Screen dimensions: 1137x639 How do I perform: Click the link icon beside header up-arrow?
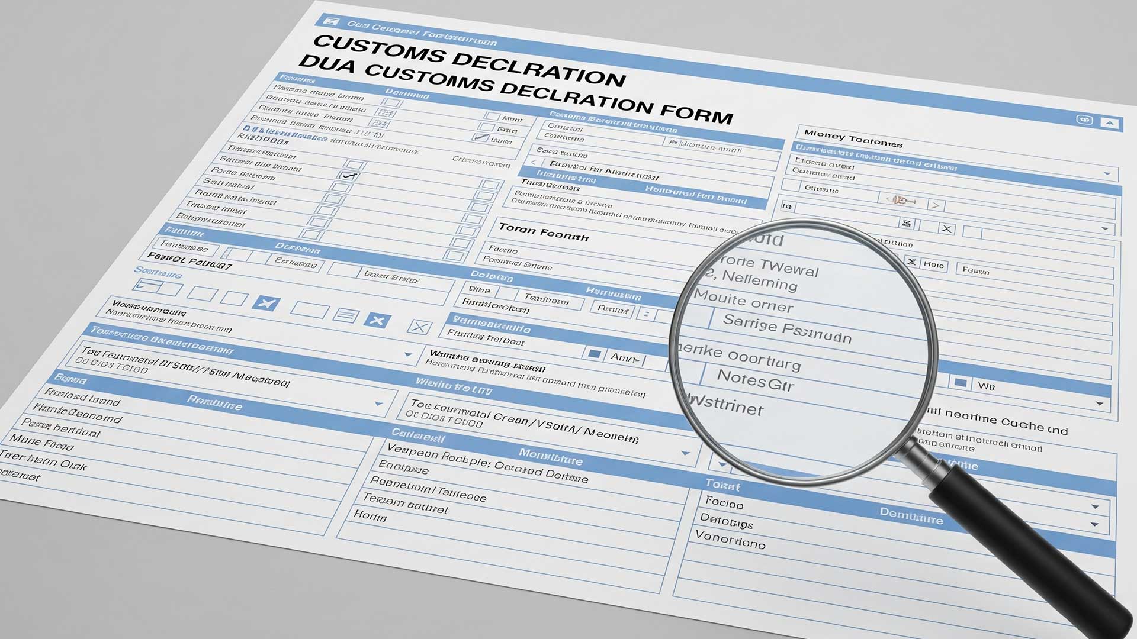pos(1084,120)
